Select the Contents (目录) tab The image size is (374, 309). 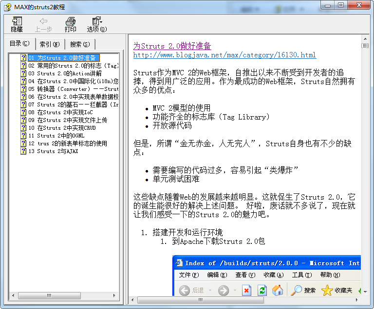click(19, 44)
